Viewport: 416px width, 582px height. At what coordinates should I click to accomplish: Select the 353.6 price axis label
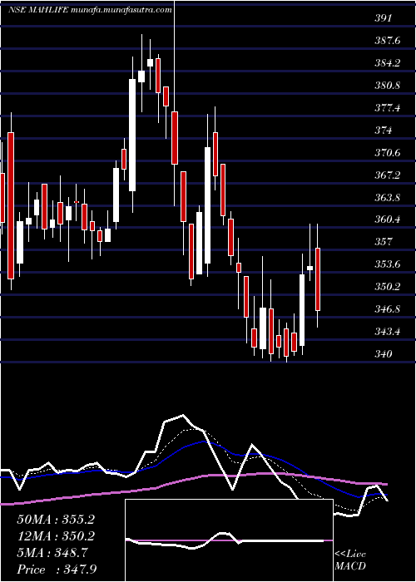[388, 264]
